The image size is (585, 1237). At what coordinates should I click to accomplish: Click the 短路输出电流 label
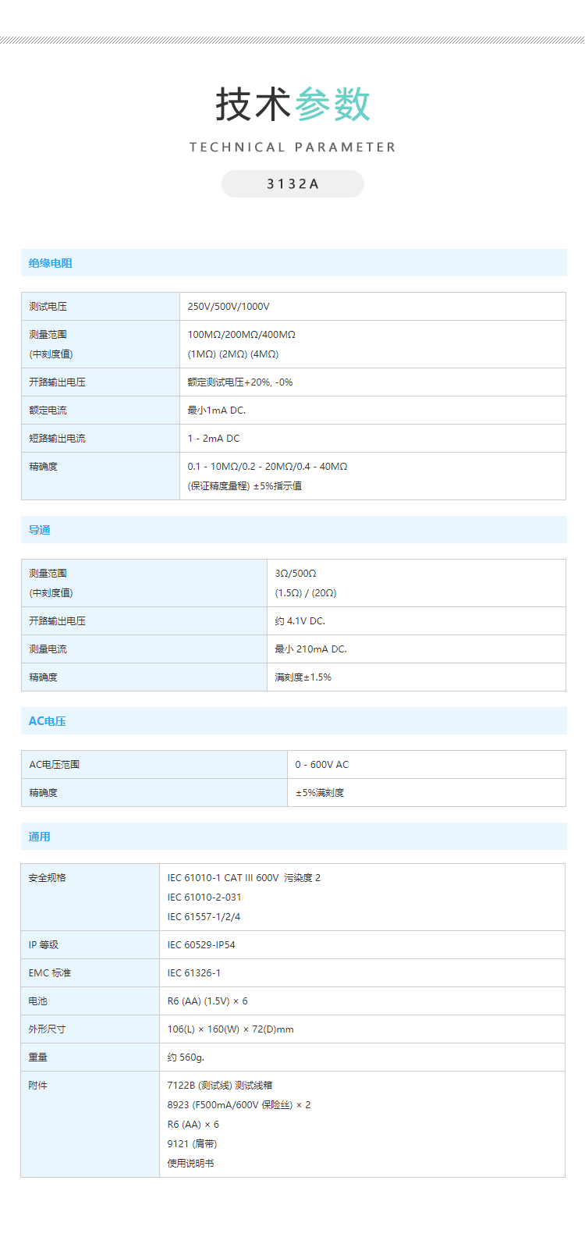point(58,439)
